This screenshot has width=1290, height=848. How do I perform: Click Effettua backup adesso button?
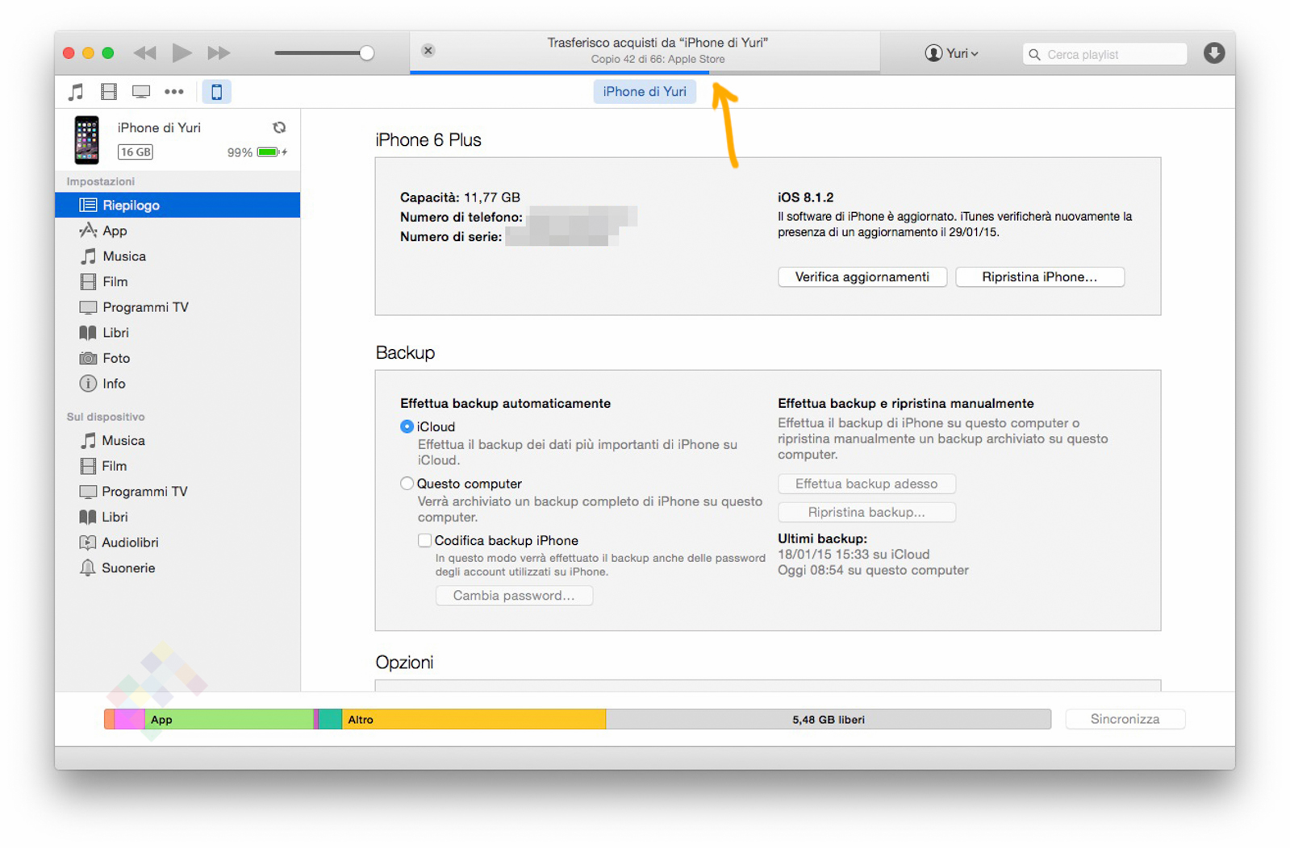[x=866, y=484]
